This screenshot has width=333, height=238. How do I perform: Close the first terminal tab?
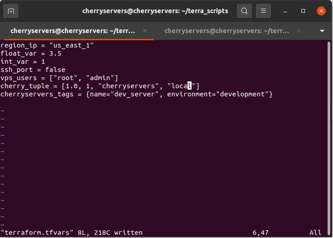145,31
